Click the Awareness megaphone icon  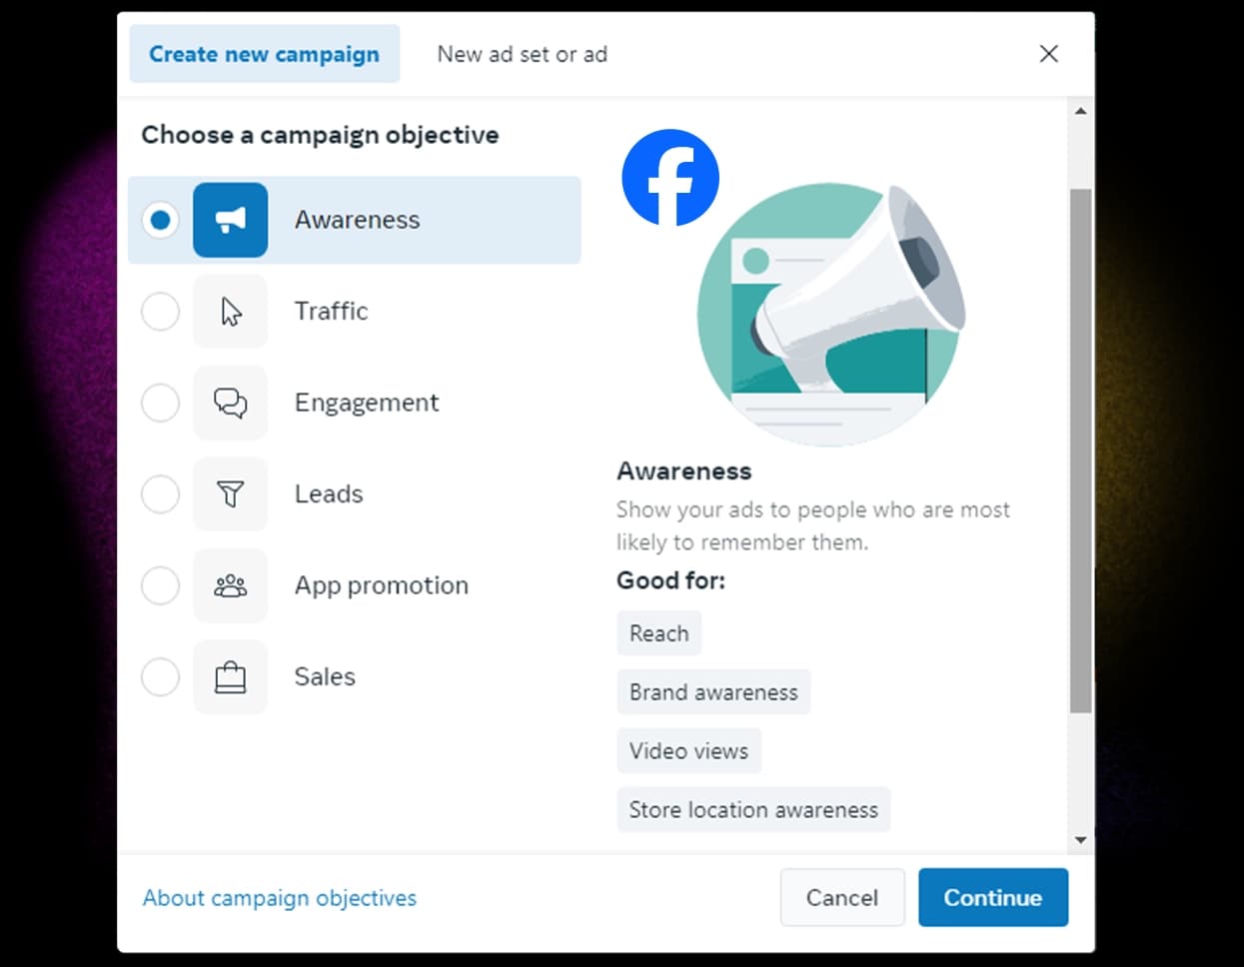pyautogui.click(x=230, y=220)
